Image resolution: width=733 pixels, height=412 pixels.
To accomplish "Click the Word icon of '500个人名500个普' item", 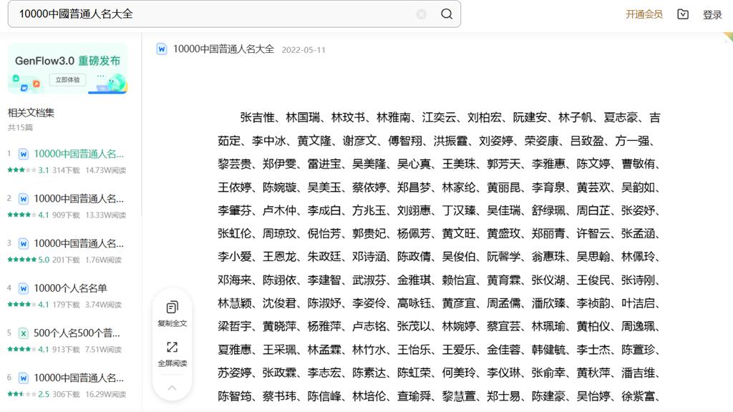I will click(24, 332).
